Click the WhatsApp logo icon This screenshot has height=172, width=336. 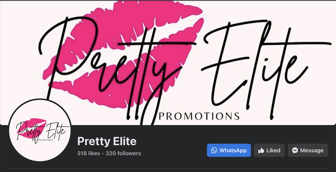214,150
